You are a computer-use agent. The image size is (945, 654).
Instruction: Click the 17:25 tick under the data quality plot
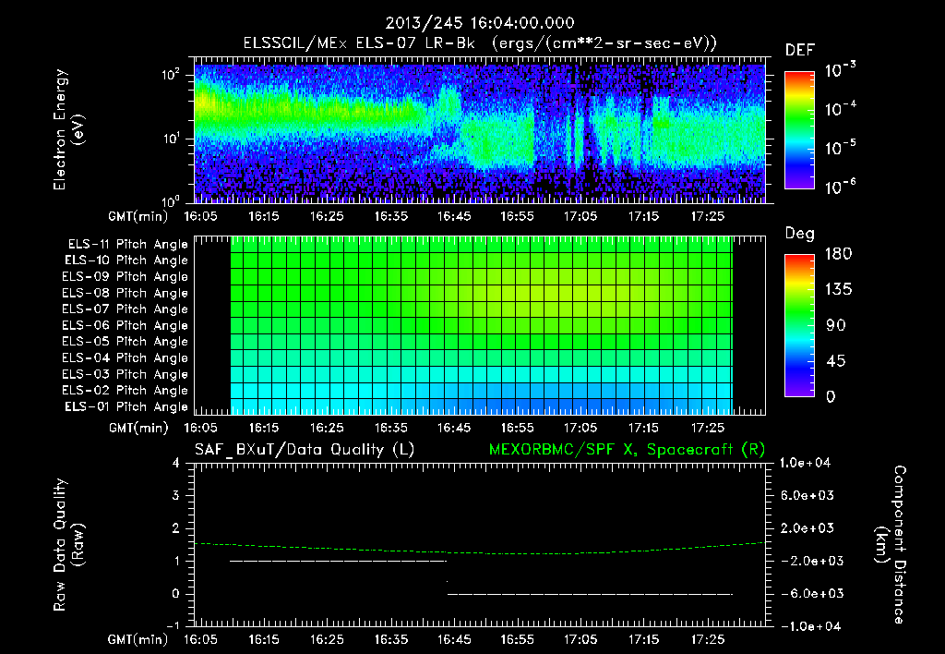[708, 639]
